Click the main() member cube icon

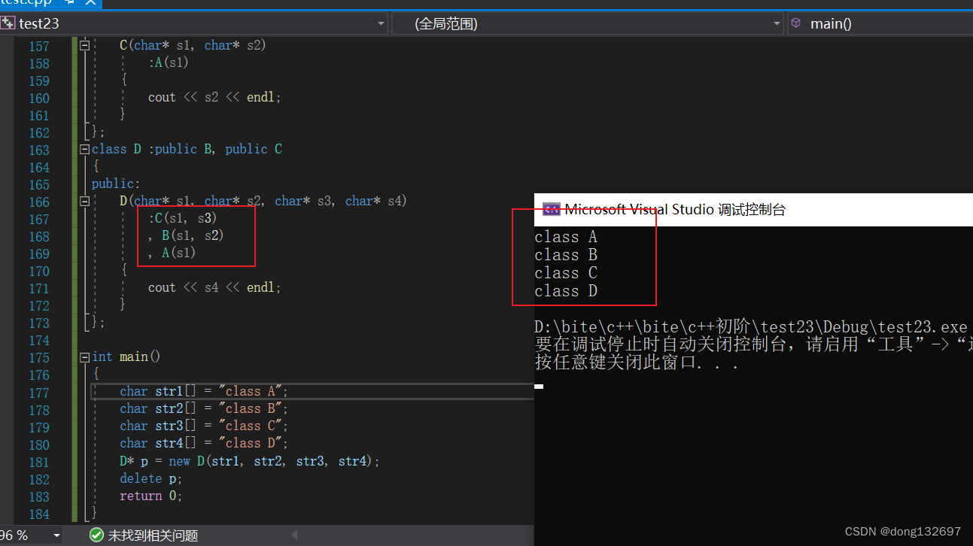[796, 23]
